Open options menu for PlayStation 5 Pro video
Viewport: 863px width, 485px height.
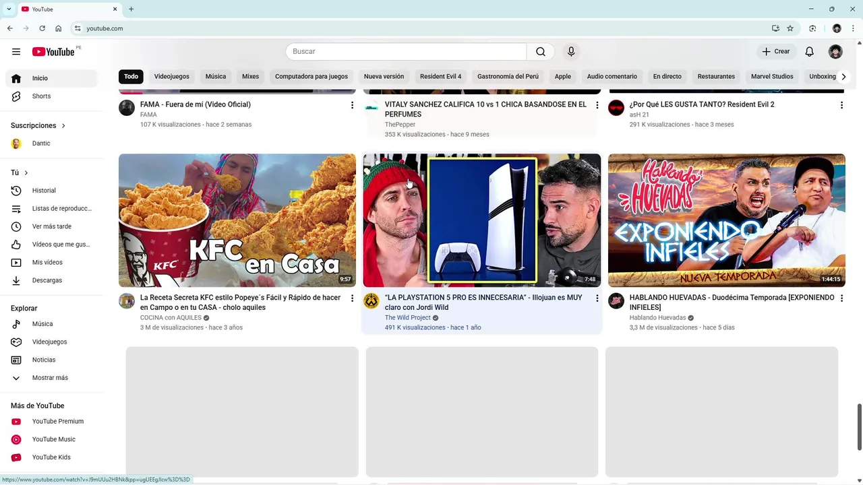tap(597, 298)
